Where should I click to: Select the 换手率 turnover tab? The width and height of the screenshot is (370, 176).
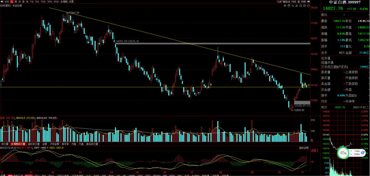pyautogui.click(x=65, y=144)
